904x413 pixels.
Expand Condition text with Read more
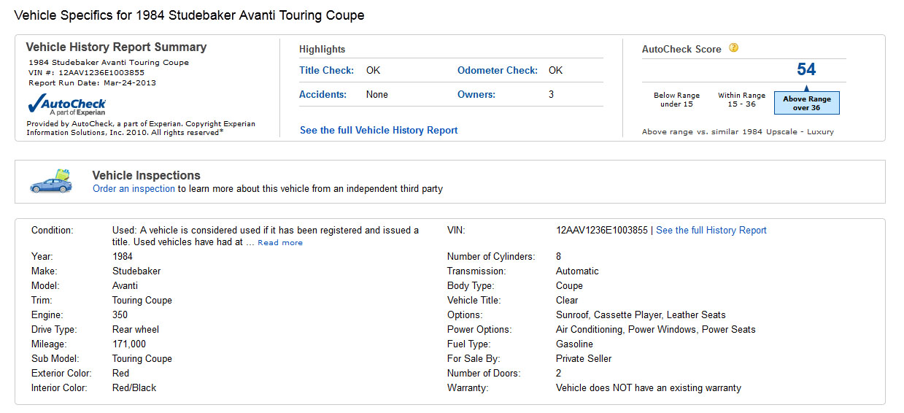280,242
